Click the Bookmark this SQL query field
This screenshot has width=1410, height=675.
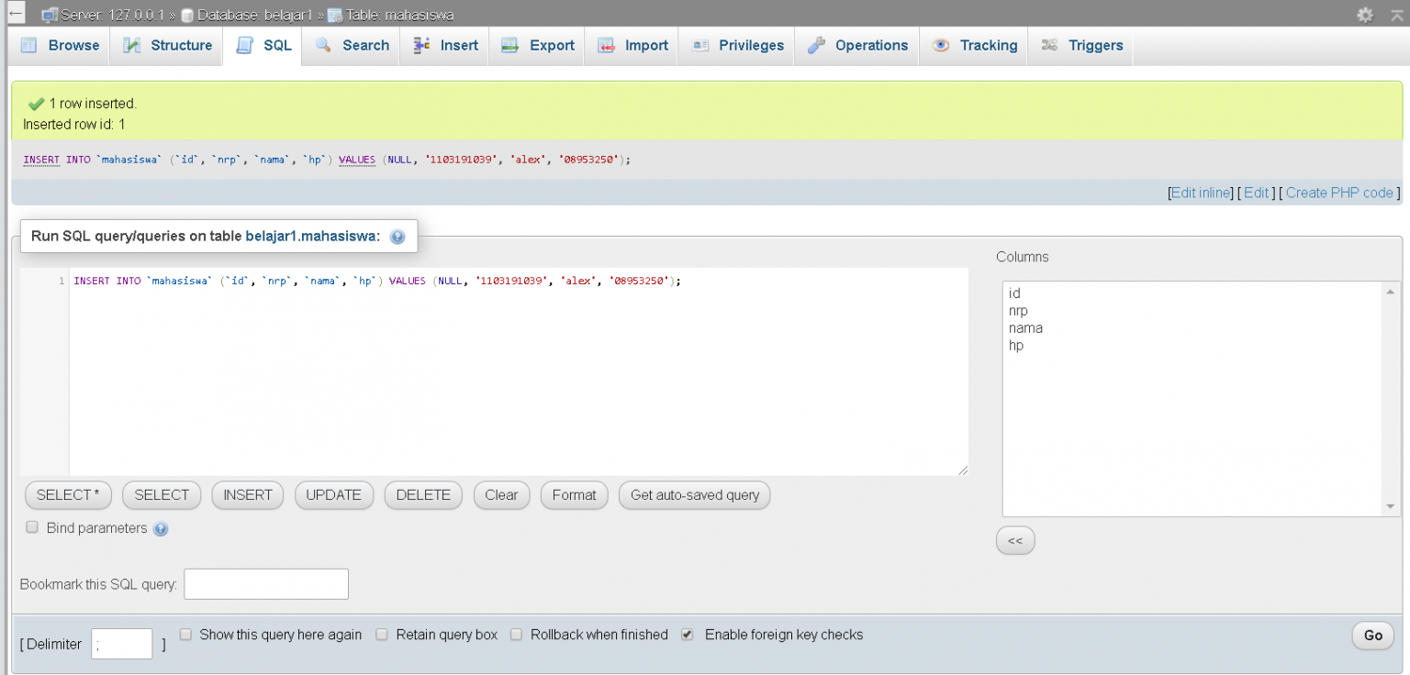(266, 584)
